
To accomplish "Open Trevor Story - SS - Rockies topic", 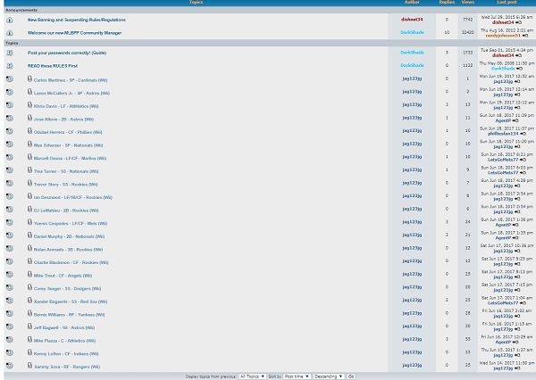I will tap(65, 185).
